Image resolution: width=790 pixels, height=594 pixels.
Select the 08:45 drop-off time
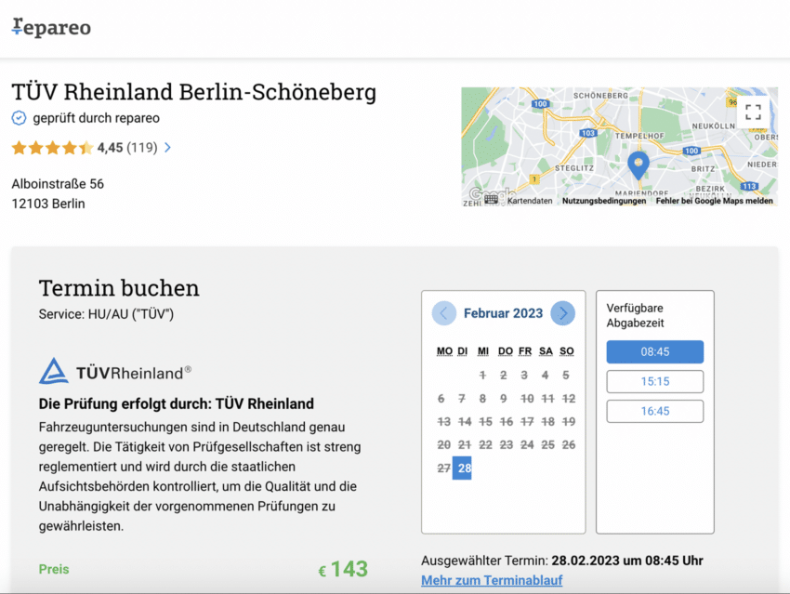(x=654, y=352)
